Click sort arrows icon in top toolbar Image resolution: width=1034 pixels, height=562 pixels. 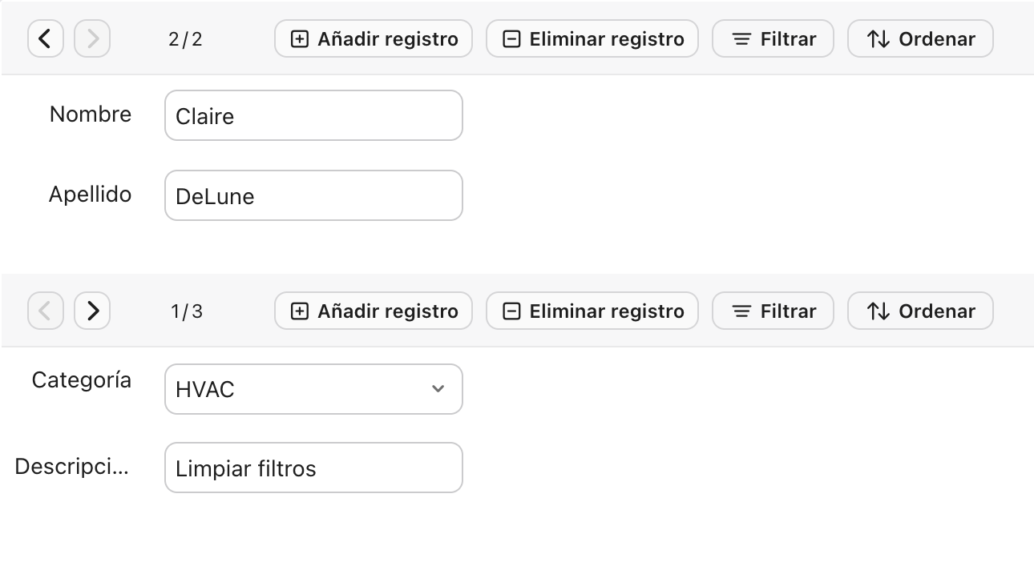pos(878,39)
